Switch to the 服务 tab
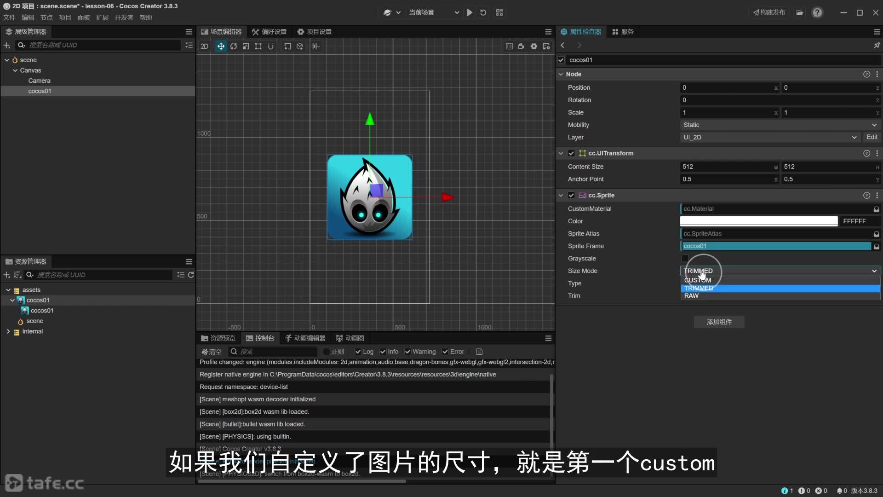 [623, 32]
